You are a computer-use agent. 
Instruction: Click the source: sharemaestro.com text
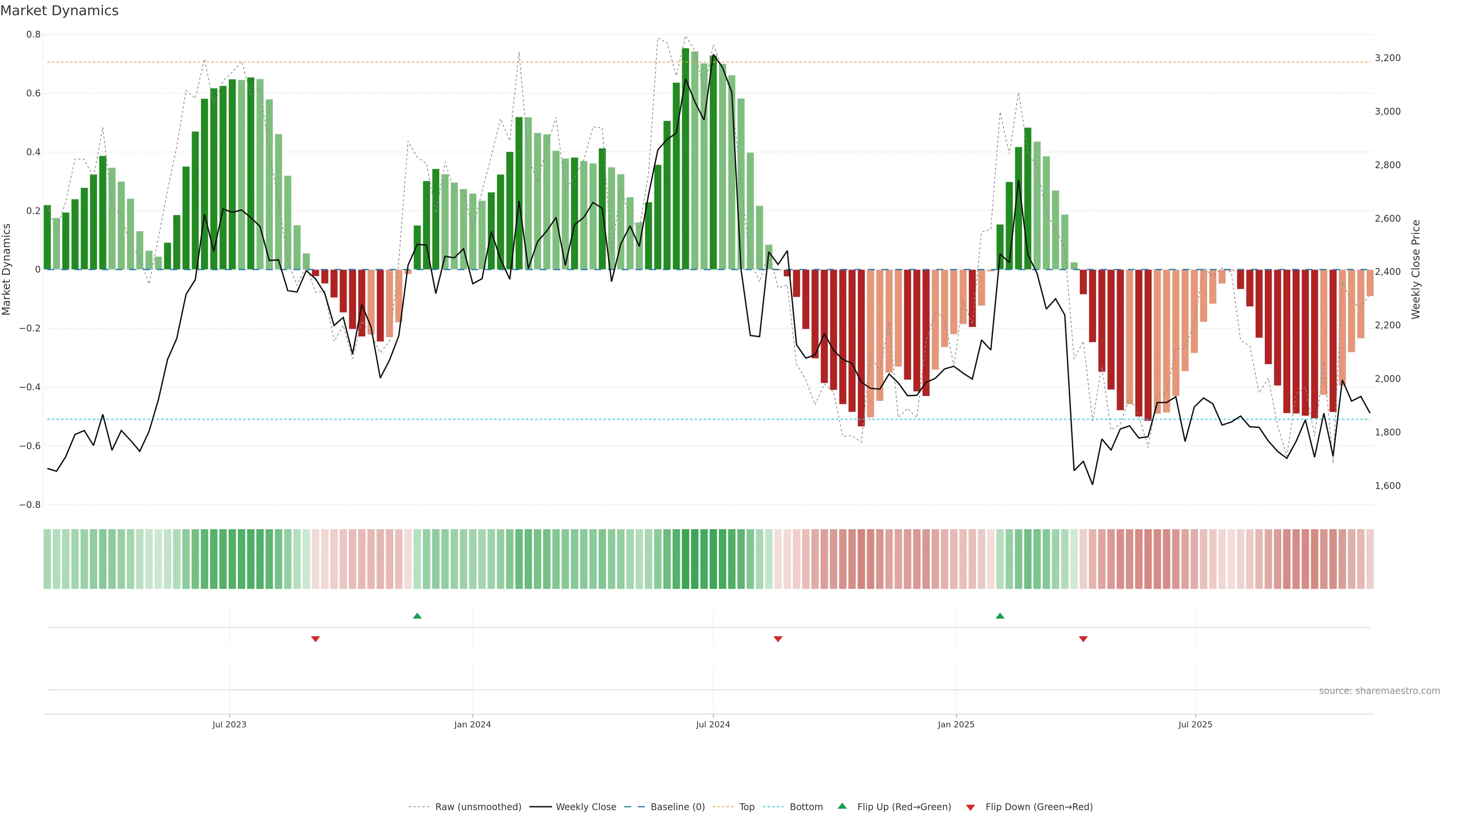(x=1379, y=691)
